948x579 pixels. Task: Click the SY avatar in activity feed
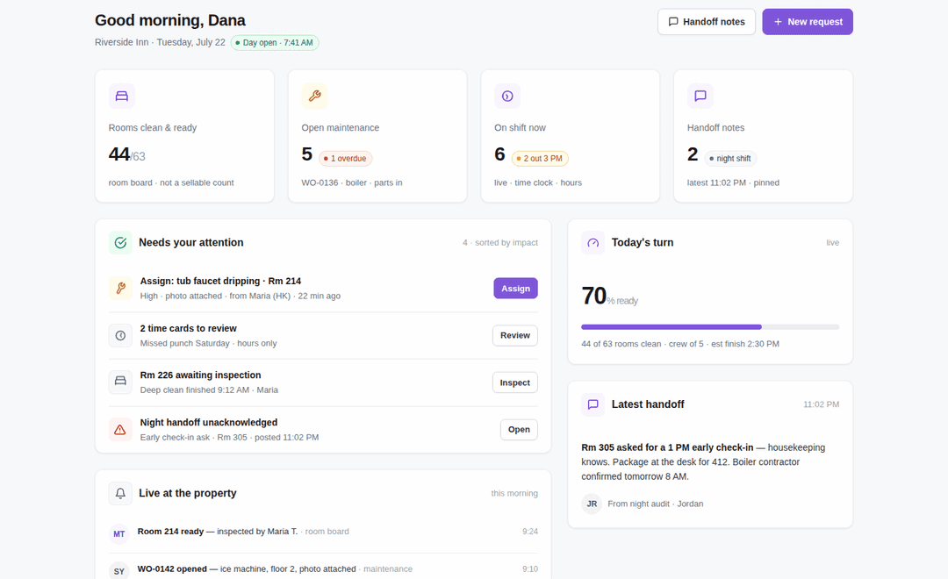pyautogui.click(x=119, y=571)
